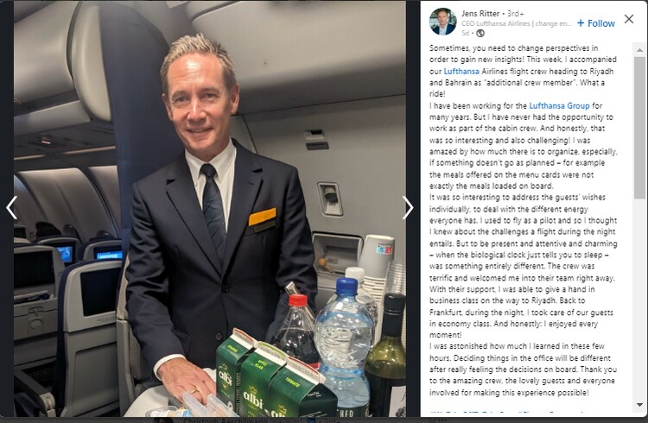Go to the previous image with left chevron
The height and width of the screenshot is (423, 648).
(11, 207)
